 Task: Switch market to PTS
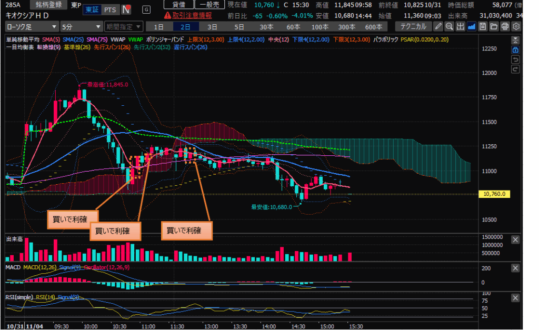pos(110,9)
